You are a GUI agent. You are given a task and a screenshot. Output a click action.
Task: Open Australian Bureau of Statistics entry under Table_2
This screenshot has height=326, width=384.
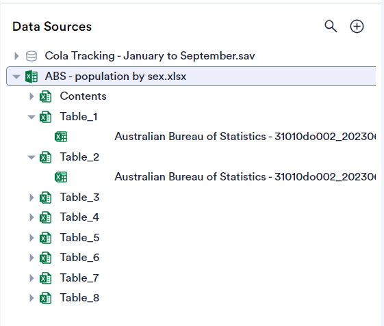(245, 177)
